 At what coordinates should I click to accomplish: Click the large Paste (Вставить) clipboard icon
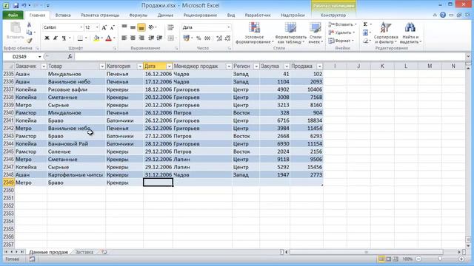coord(15,28)
